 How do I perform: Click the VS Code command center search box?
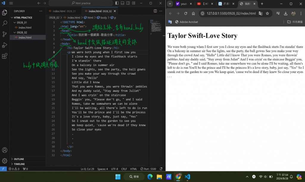click(x=81, y=3)
